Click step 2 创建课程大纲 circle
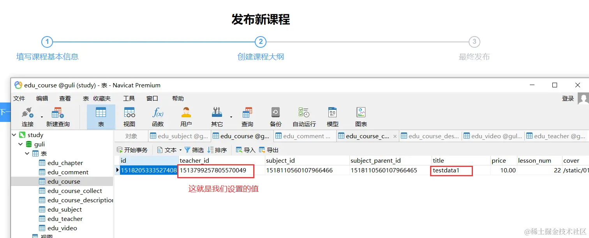This screenshot has width=589, height=238. (260, 42)
